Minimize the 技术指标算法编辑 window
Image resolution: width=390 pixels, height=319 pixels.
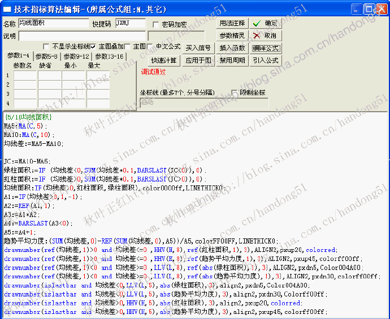point(356,10)
